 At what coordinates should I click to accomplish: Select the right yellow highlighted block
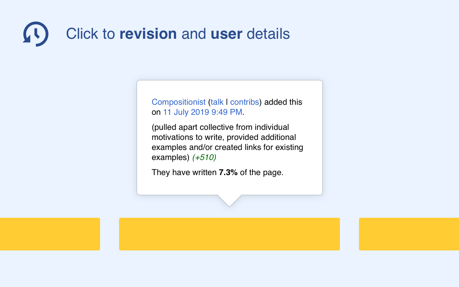point(409,234)
